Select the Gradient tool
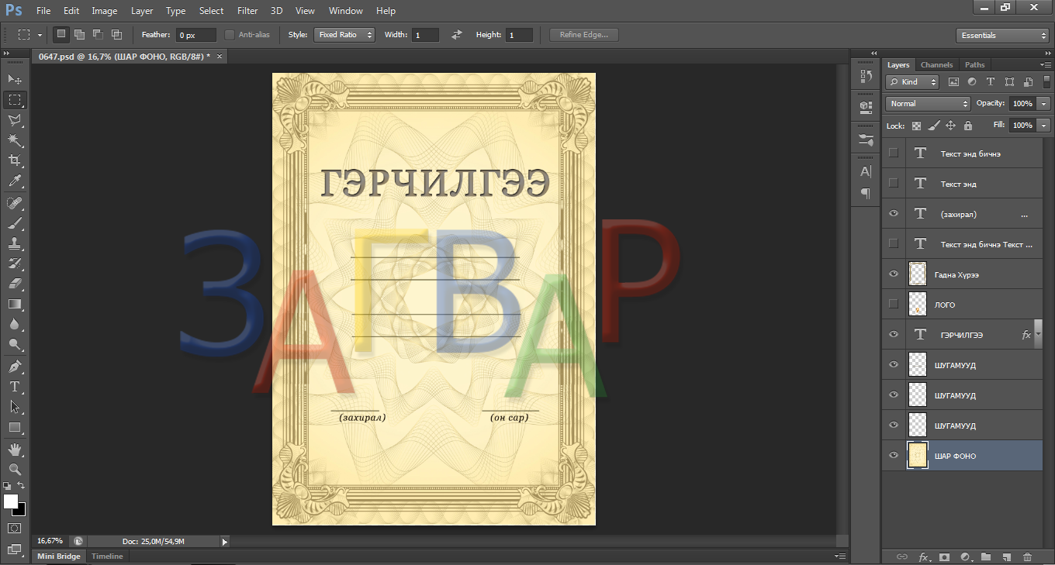Viewport: 1055px width, 565px height. pos(14,304)
